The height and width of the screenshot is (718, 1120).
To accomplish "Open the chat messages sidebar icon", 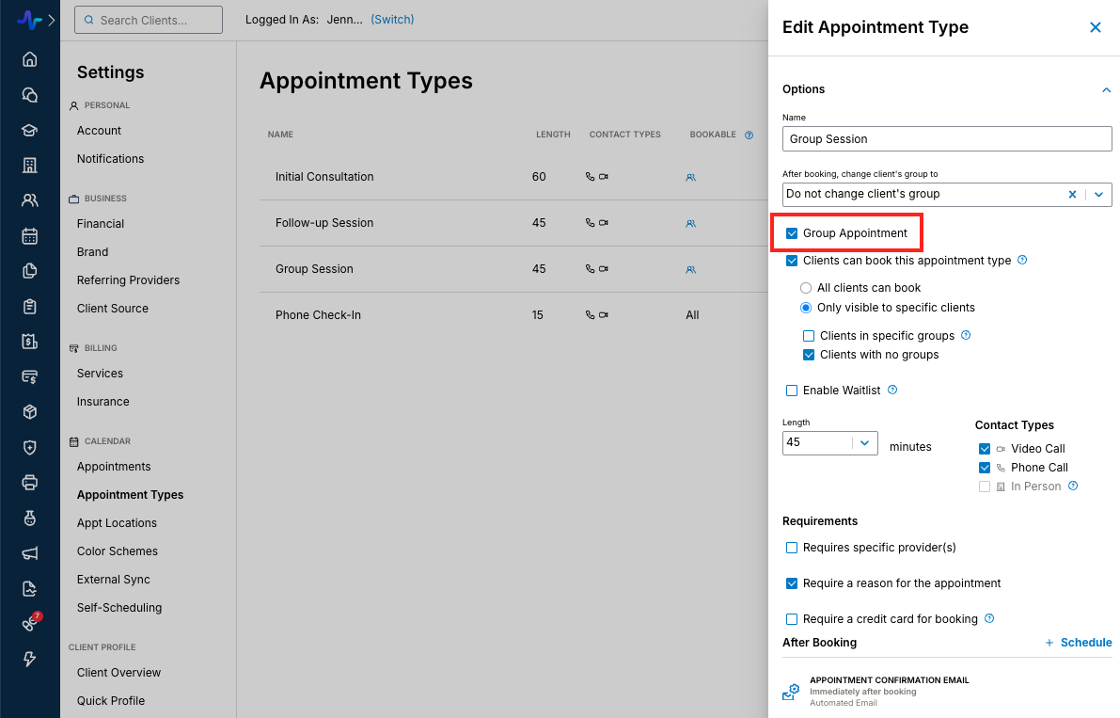I will pyautogui.click(x=29, y=94).
